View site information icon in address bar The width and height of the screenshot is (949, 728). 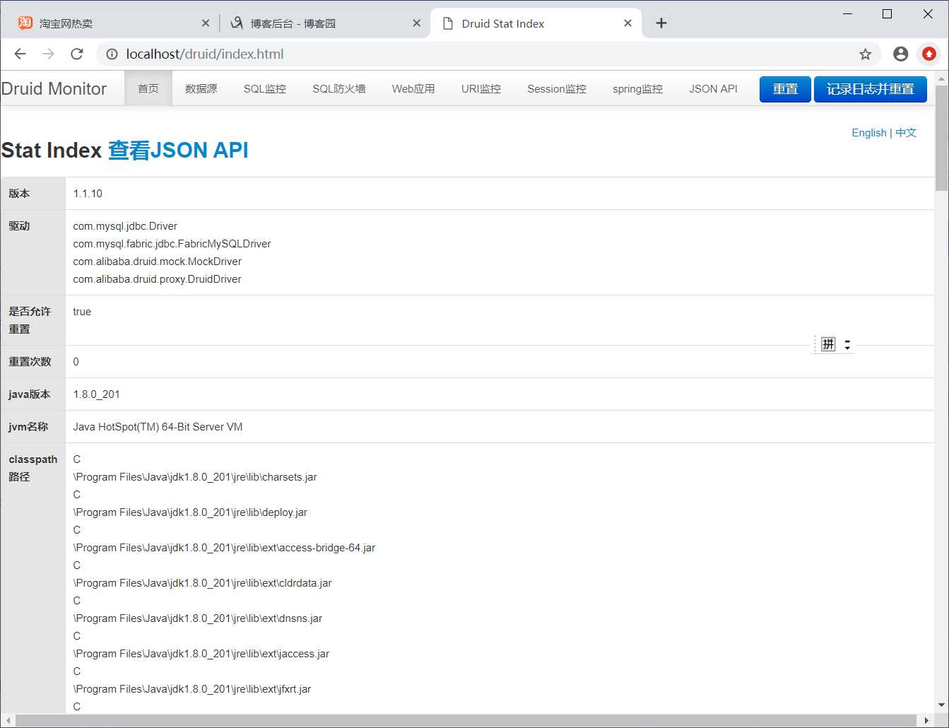(x=112, y=54)
